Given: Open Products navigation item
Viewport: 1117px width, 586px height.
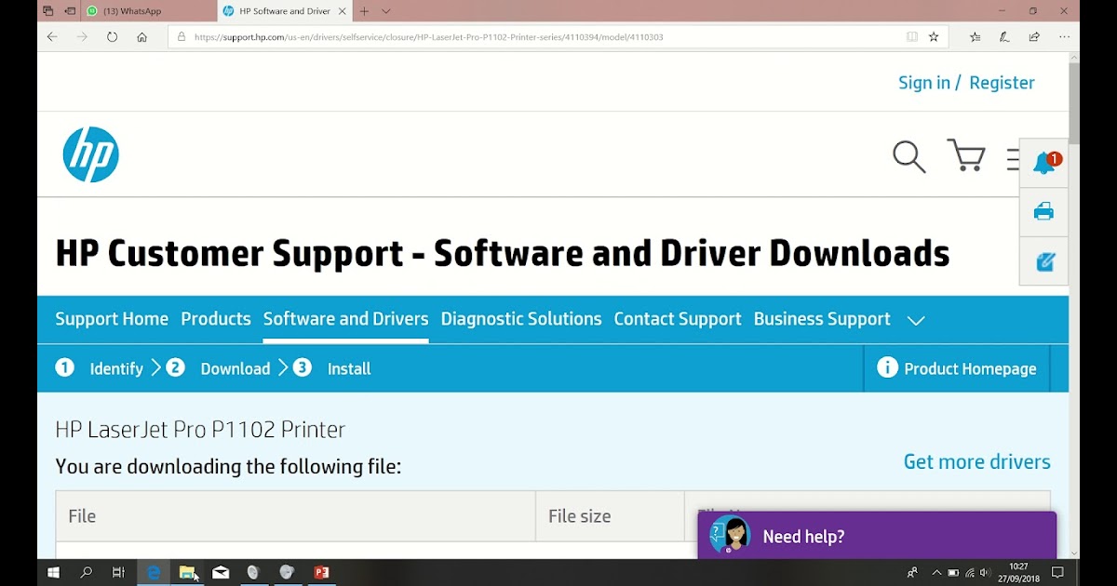Looking at the screenshot, I should (x=216, y=319).
